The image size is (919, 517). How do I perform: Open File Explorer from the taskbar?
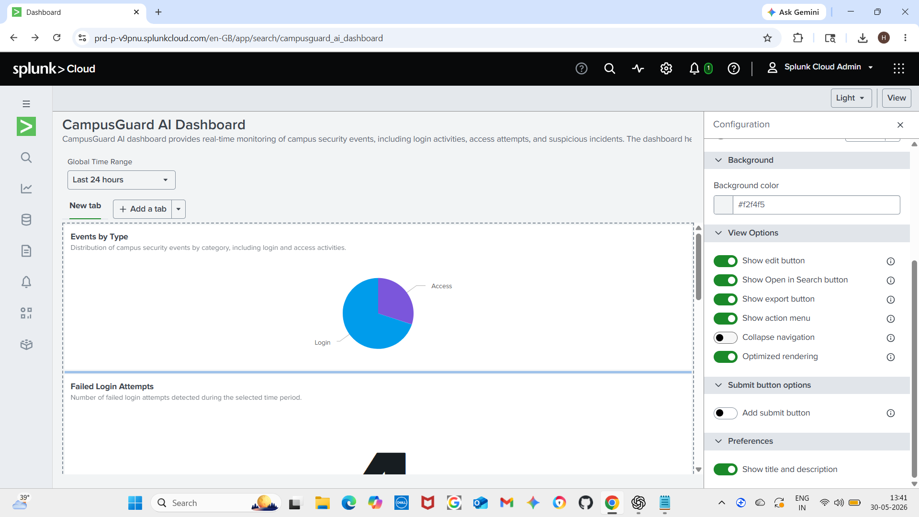tap(323, 503)
